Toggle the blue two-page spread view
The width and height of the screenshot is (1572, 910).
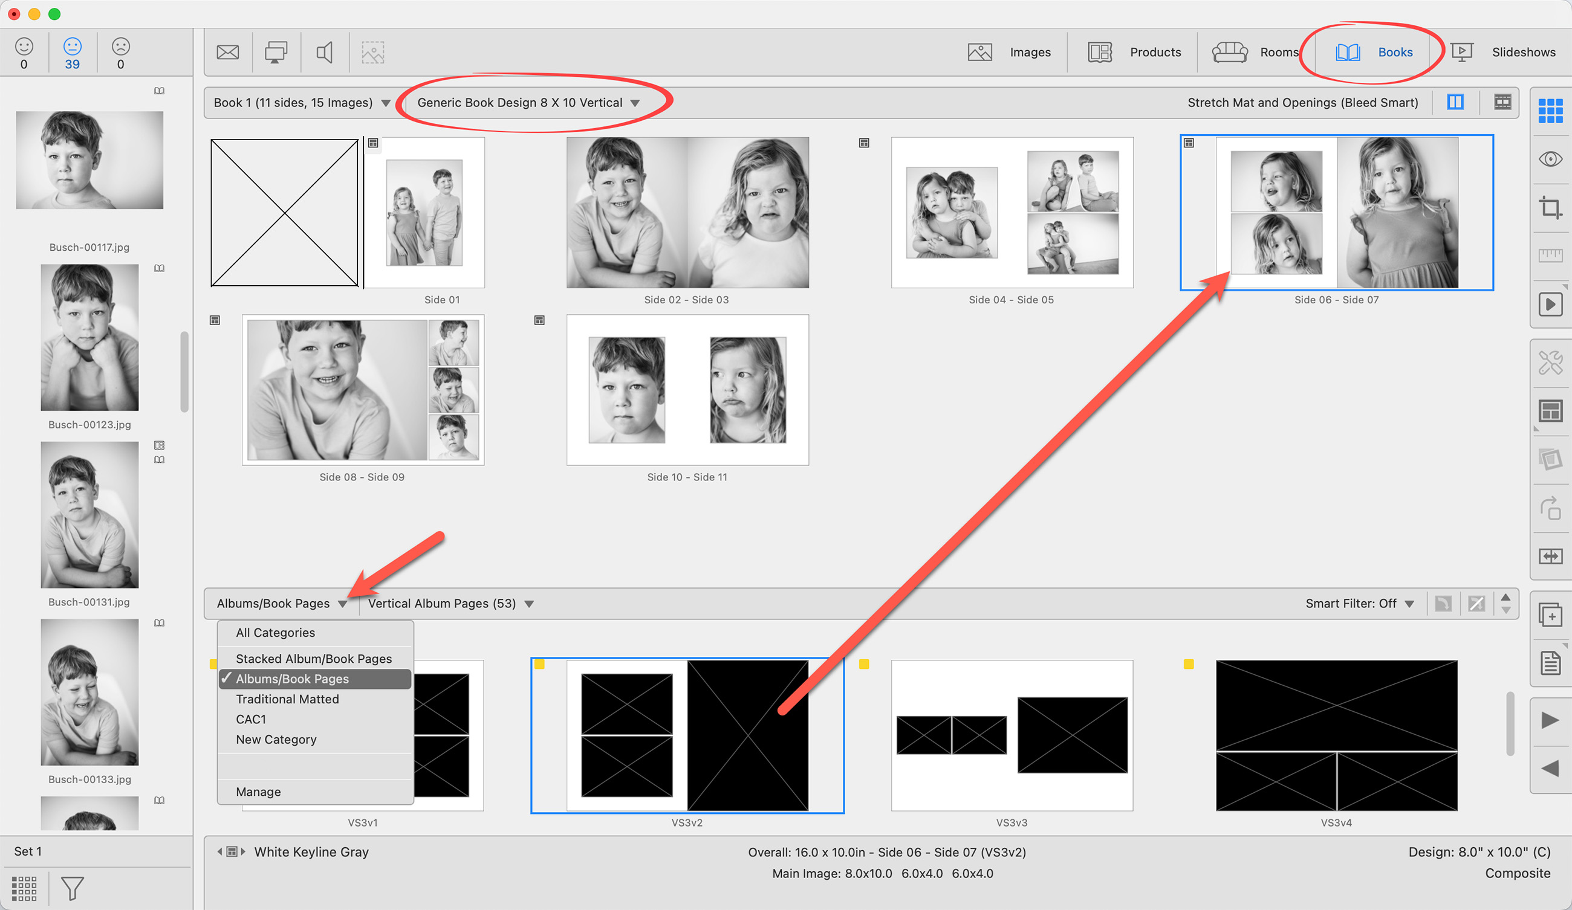coord(1455,102)
